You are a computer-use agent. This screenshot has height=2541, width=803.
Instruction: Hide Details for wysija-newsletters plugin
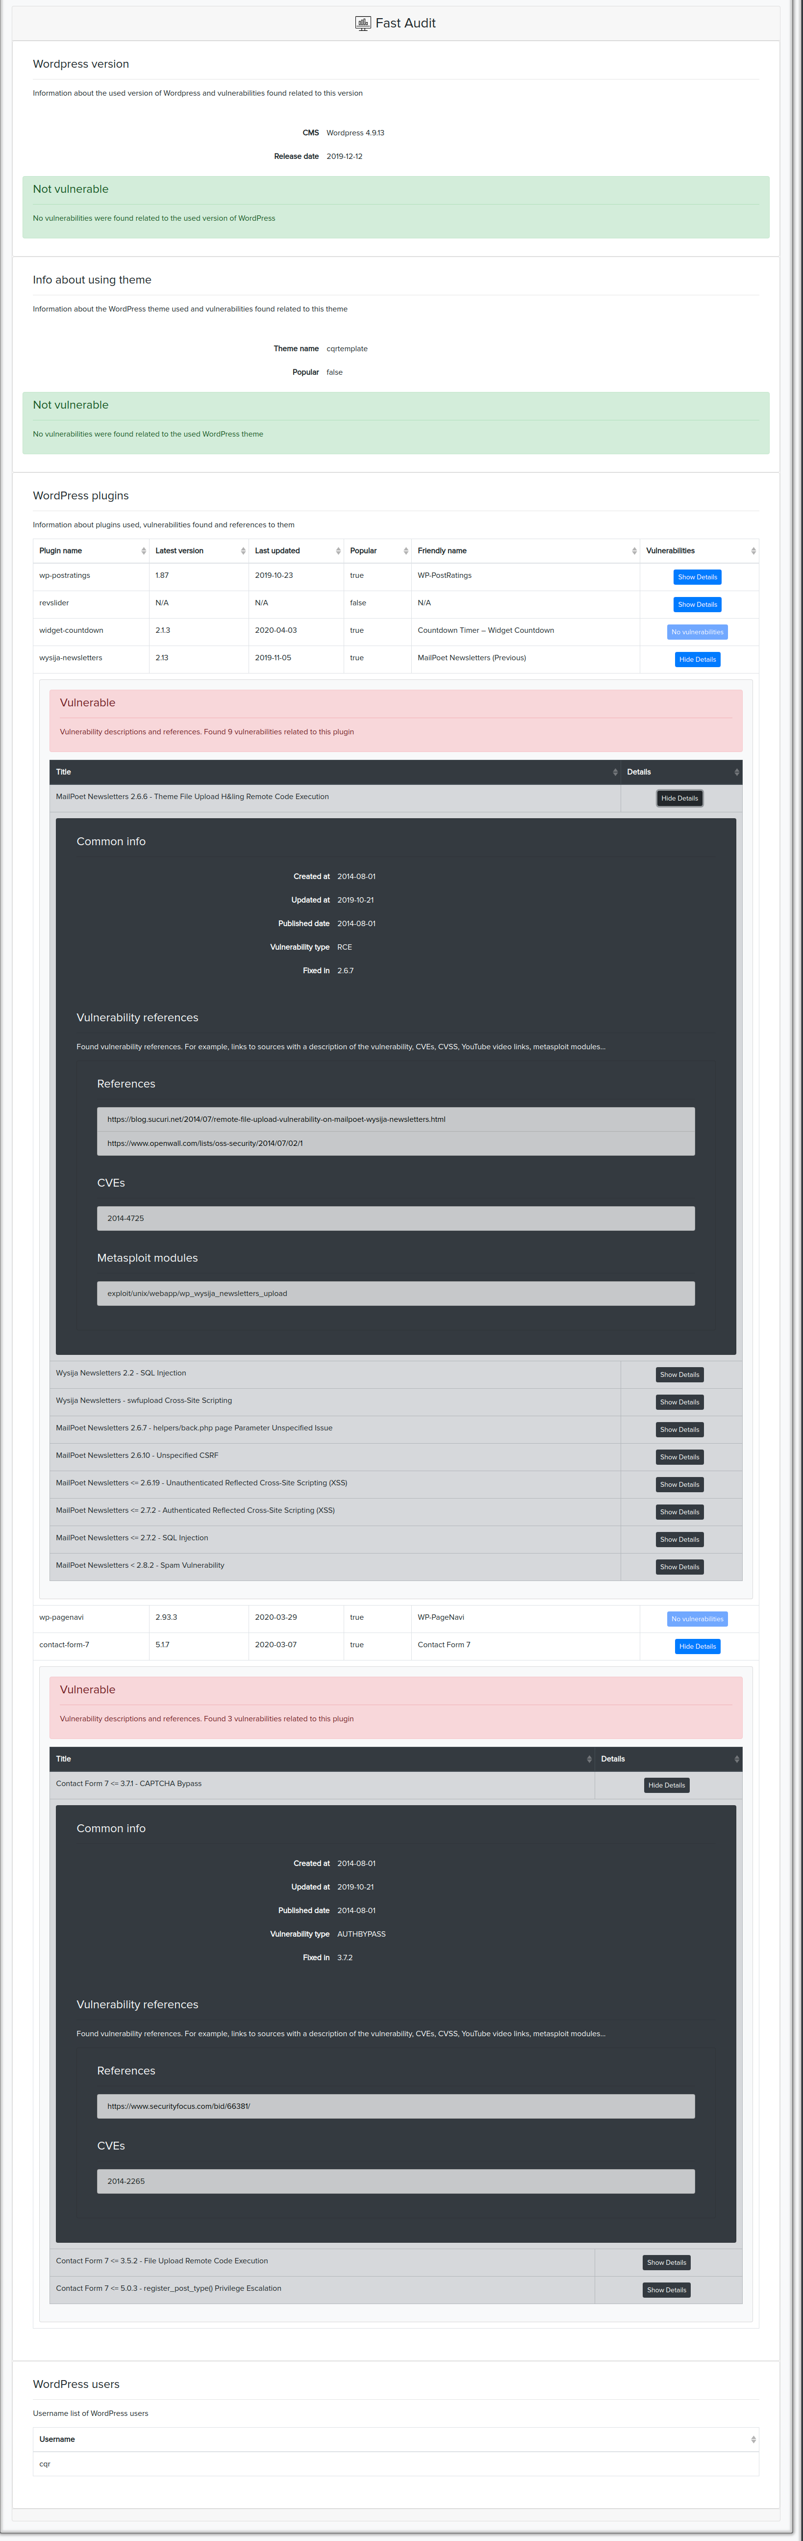pos(697,659)
